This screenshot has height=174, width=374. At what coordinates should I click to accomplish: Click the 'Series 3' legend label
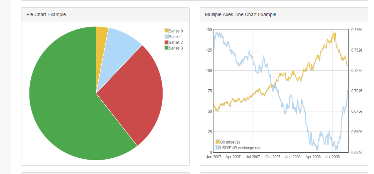pos(176,48)
